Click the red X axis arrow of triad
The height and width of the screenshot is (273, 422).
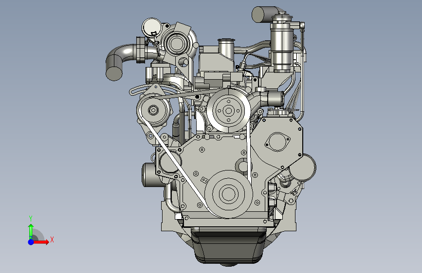pyautogui.click(x=41, y=242)
